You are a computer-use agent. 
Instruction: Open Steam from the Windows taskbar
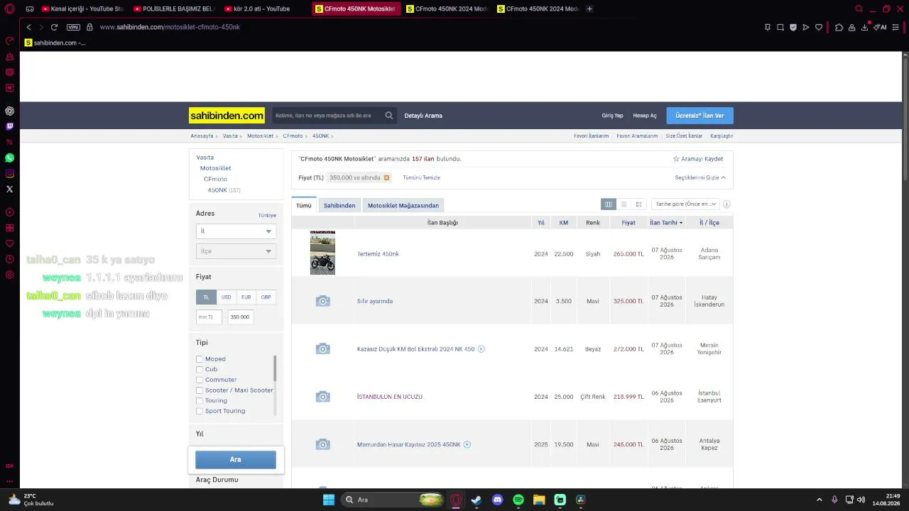(477, 500)
